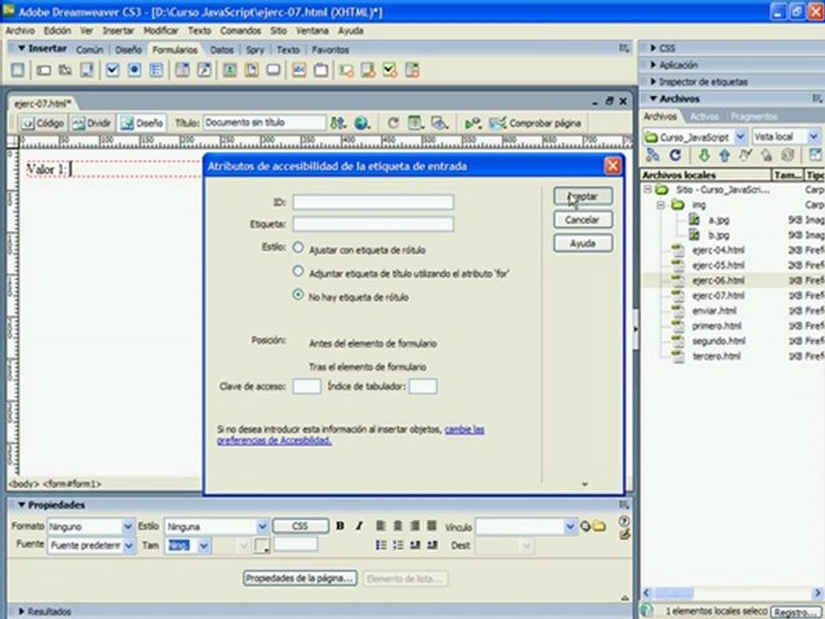Open the Estilo dropdown in Propiedades
This screenshot has height=619, width=825.
(262, 526)
